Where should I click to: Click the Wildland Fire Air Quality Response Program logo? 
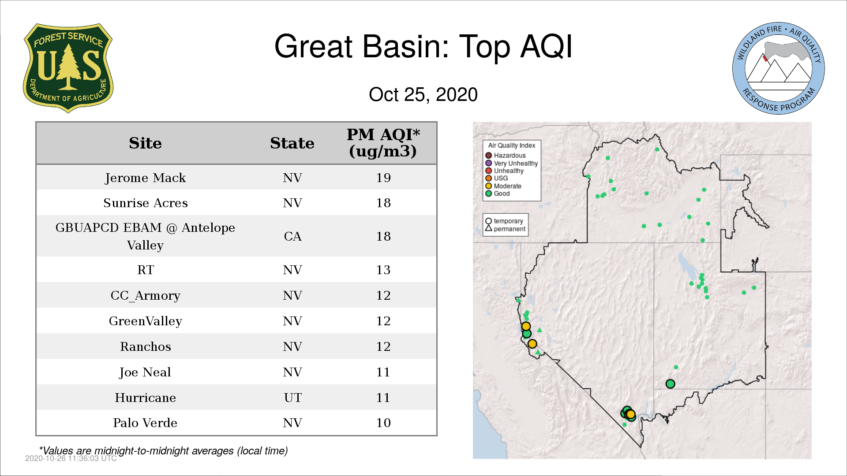pos(779,68)
